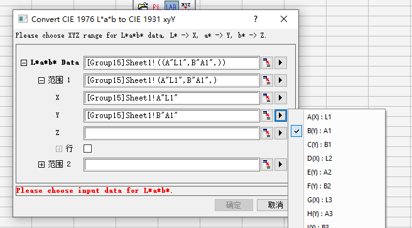This screenshot has height=228, width=412.
Task: Click range selector icon for 范围 2
Action: 267,165
